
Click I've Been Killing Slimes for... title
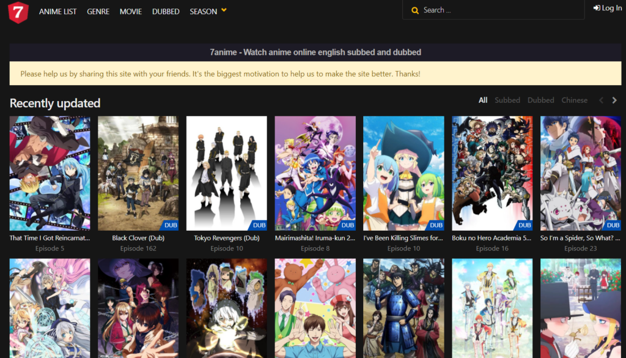coord(403,238)
